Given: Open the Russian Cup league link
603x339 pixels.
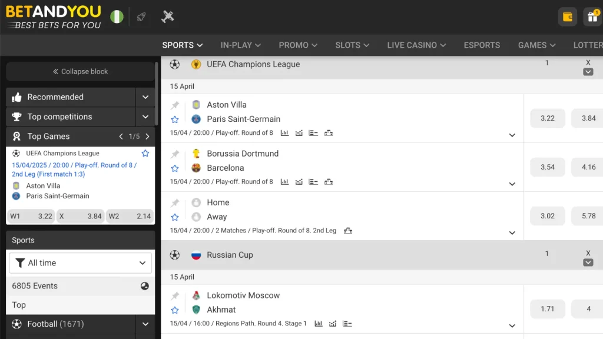Looking at the screenshot, I should coord(230,255).
